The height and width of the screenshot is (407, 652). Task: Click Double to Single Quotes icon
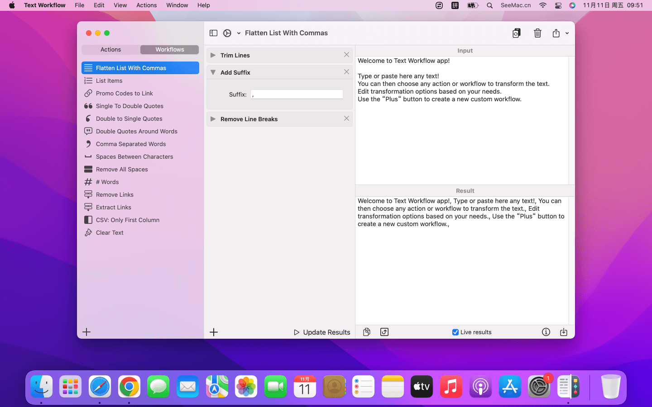click(x=88, y=118)
